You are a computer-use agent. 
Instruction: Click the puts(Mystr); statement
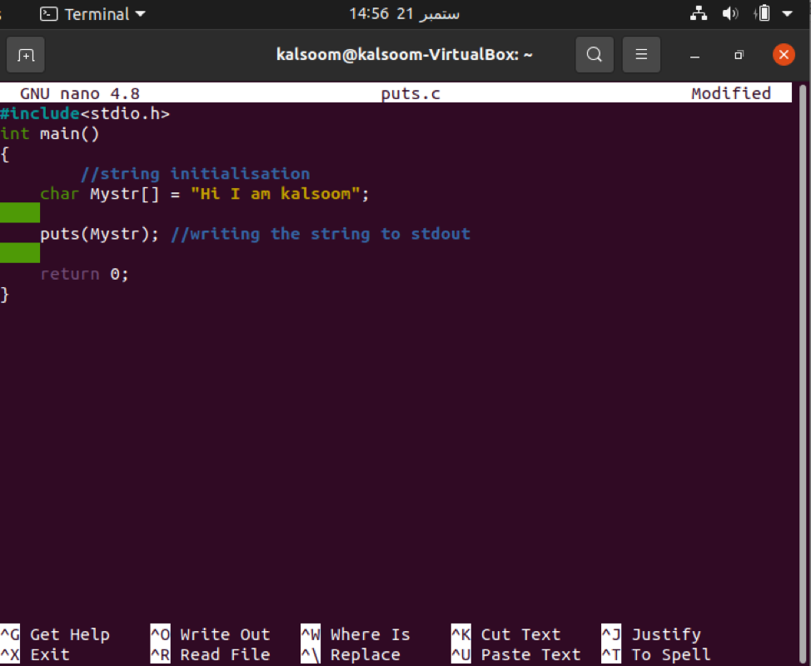coord(99,234)
